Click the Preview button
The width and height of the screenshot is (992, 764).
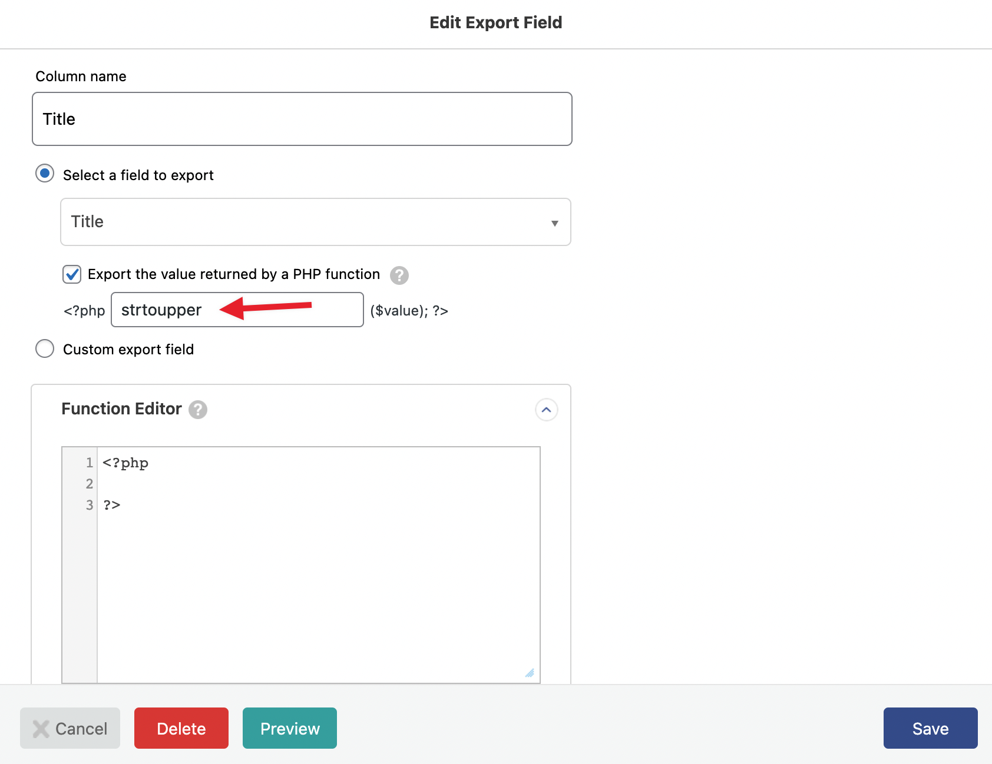tap(290, 728)
